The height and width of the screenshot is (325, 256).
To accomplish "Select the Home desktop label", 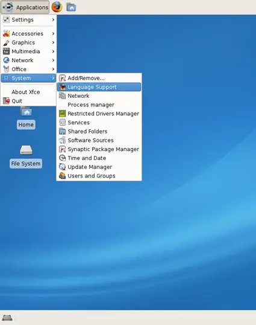I will (x=26, y=124).
